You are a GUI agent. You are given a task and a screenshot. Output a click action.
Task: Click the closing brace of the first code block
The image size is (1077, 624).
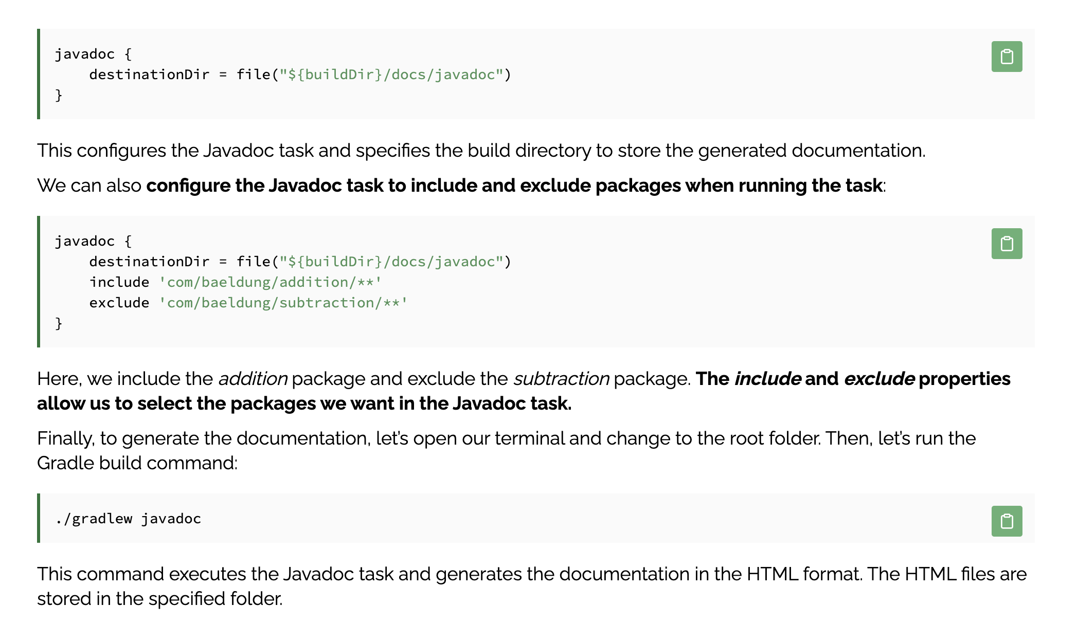59,95
